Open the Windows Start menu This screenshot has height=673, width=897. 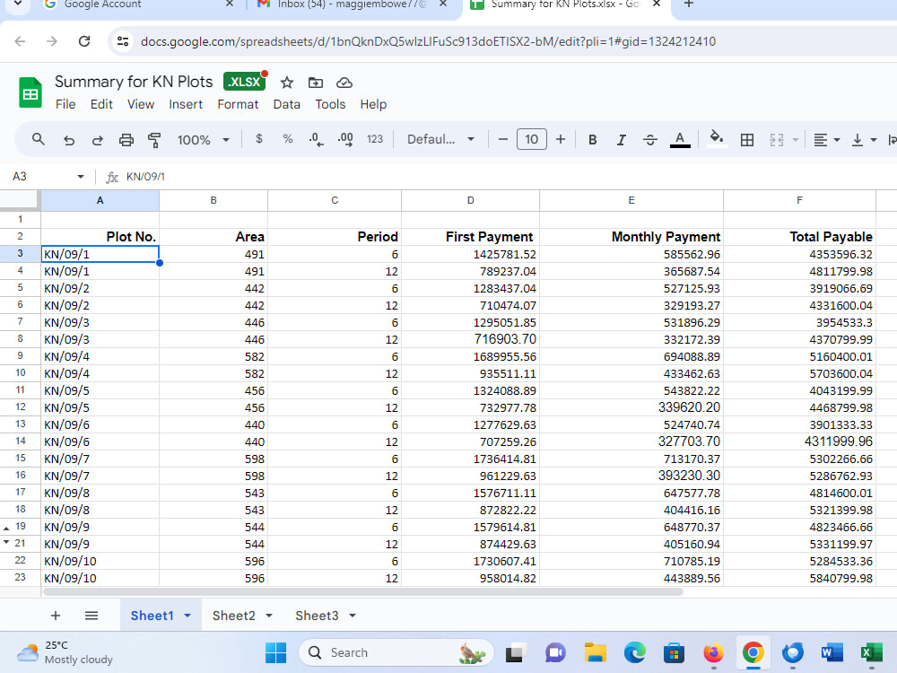click(x=275, y=652)
